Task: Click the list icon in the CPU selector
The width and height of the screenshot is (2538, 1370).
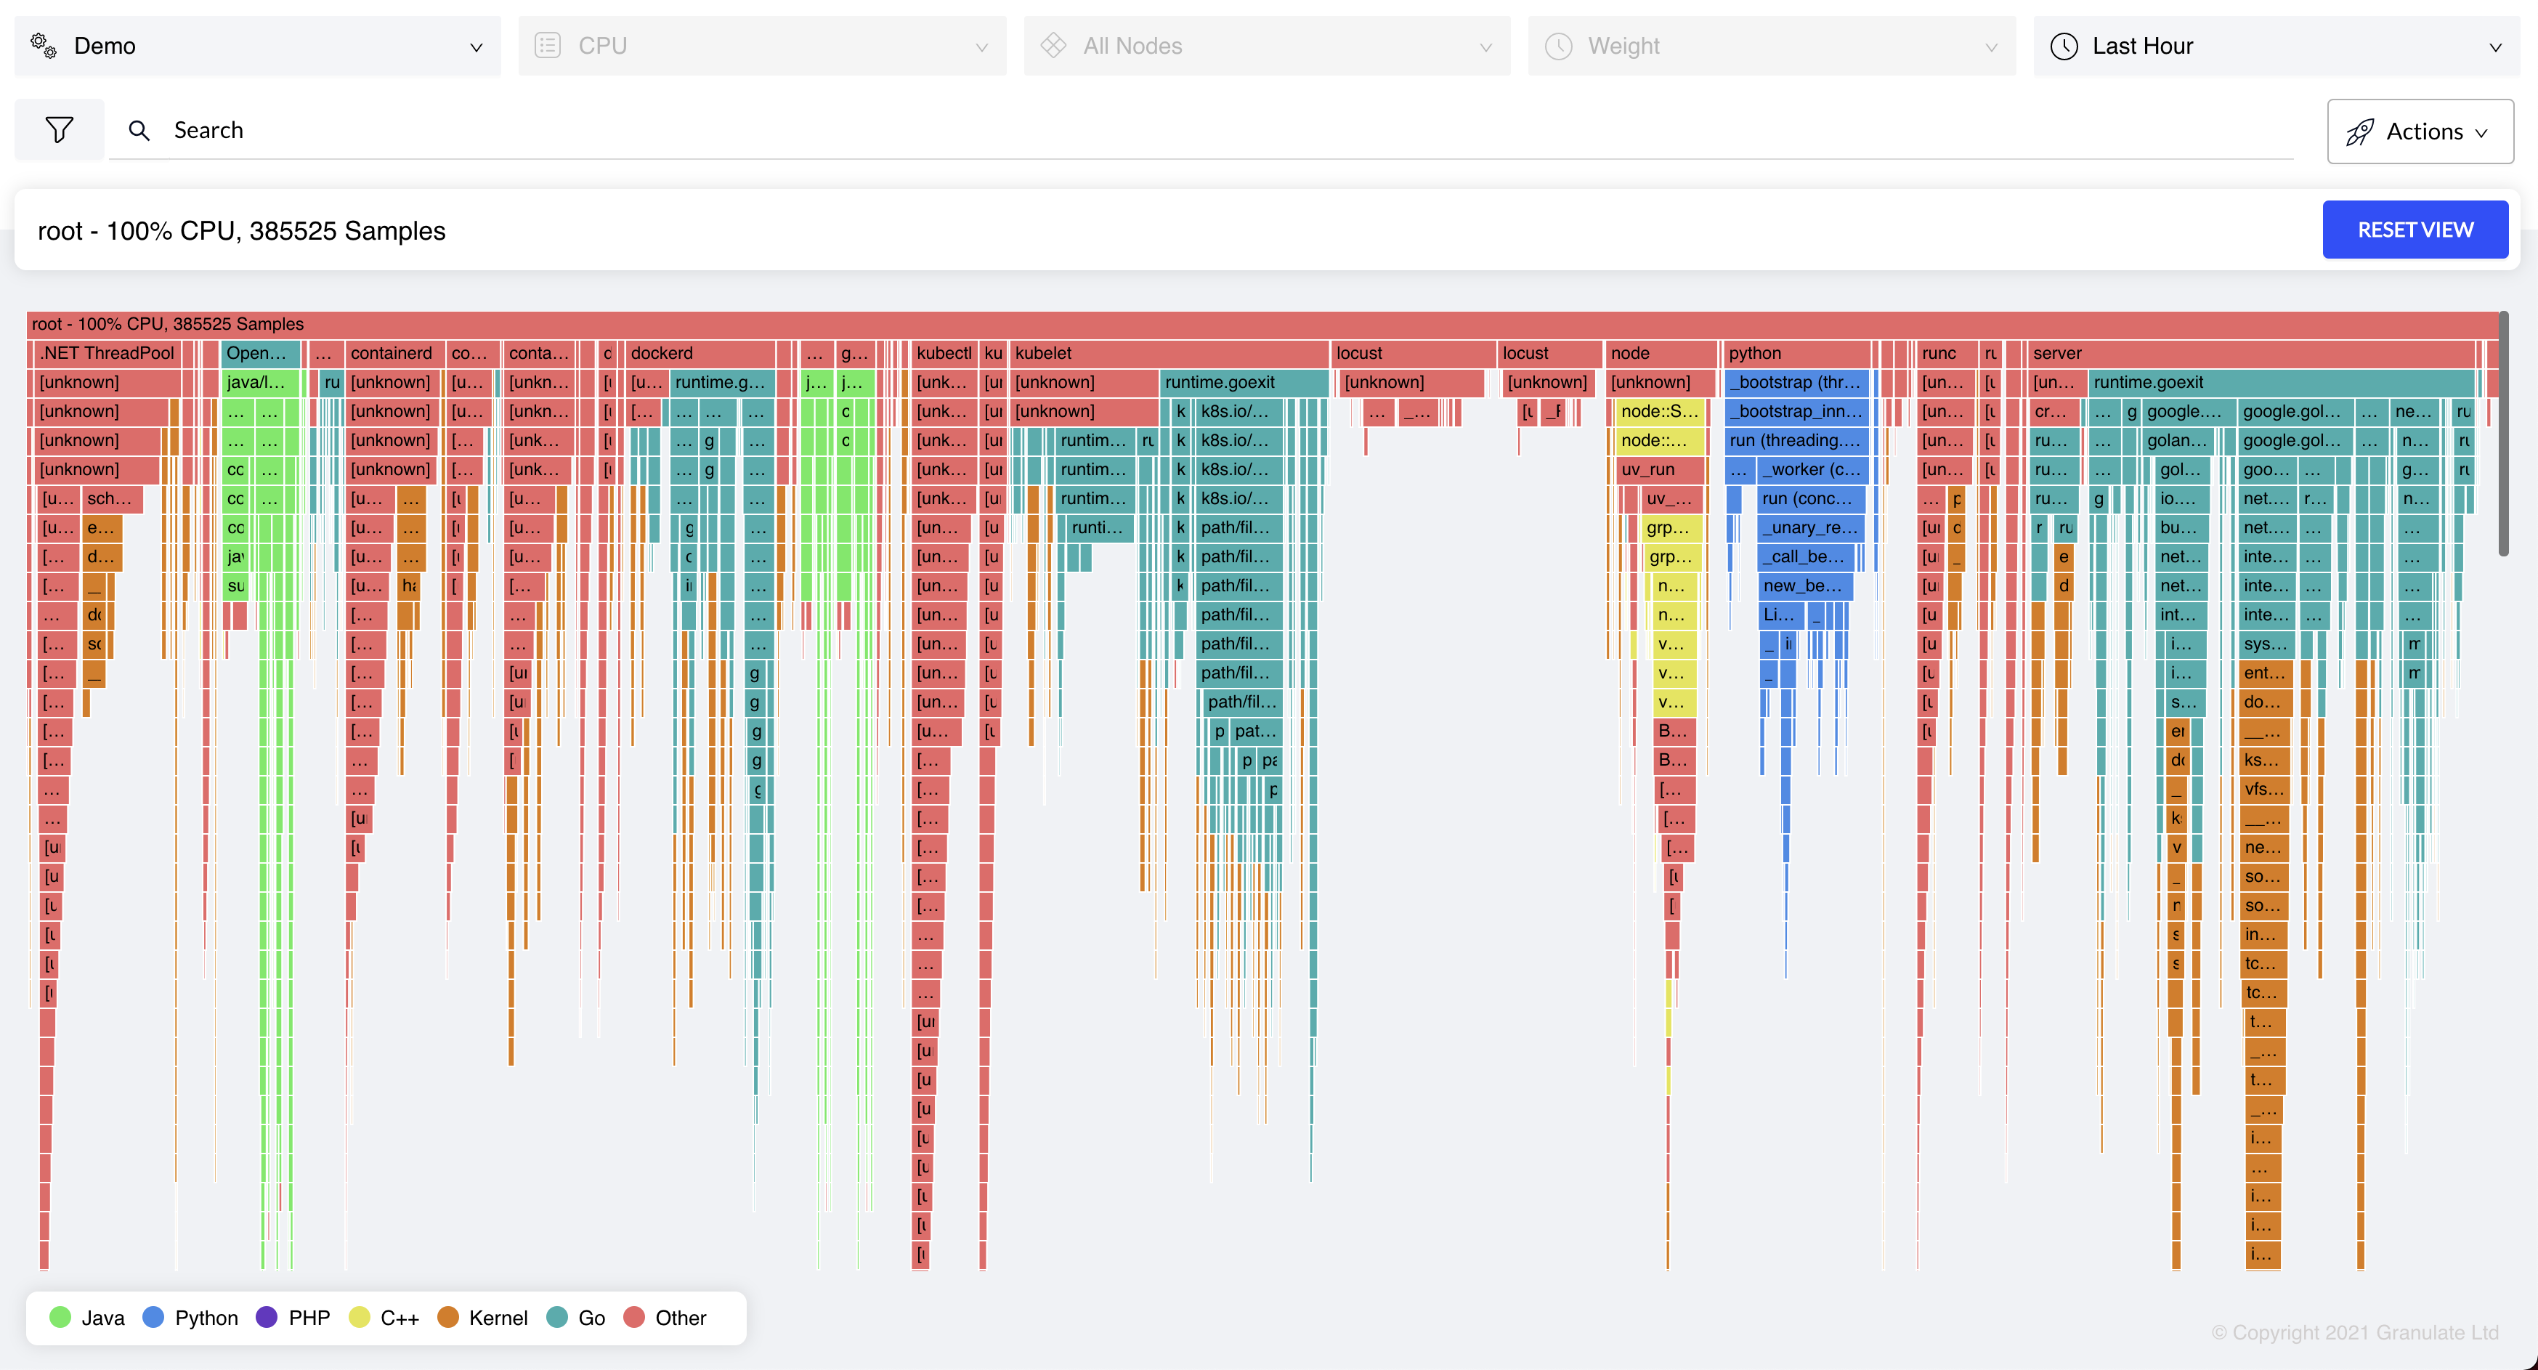Action: tap(548, 45)
